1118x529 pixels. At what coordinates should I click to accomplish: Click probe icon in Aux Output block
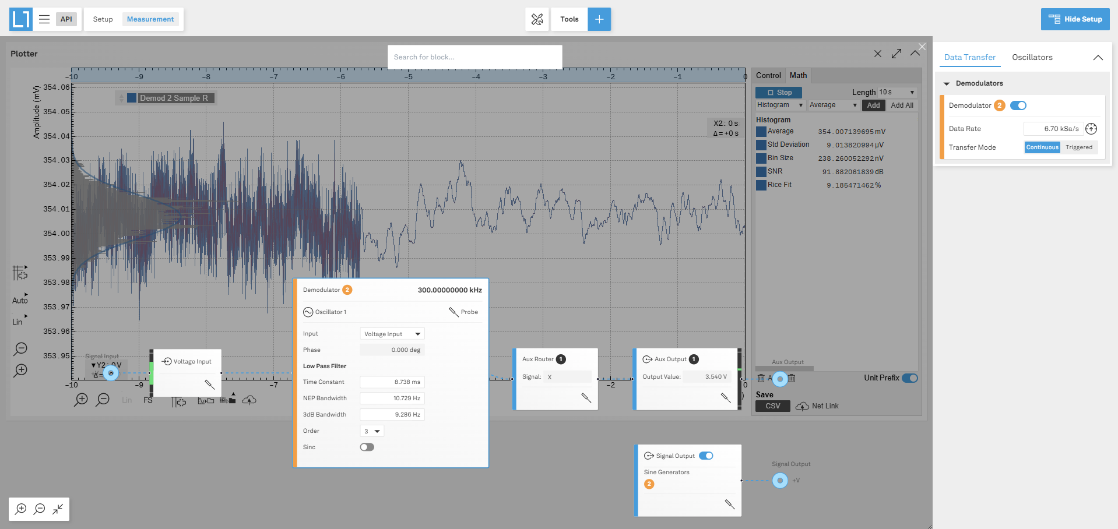[x=726, y=397]
